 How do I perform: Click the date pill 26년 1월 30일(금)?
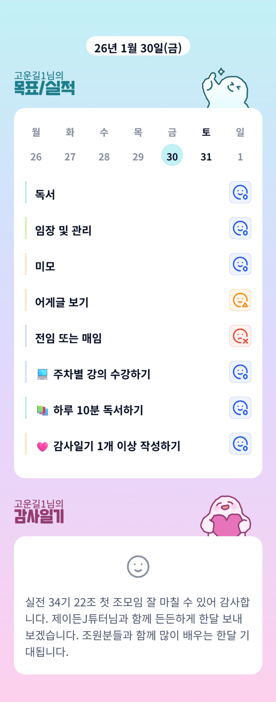pyautogui.click(x=138, y=48)
